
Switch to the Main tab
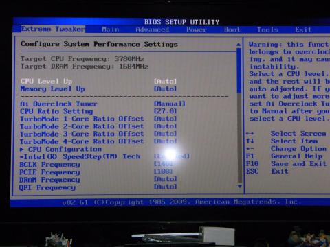point(111,30)
